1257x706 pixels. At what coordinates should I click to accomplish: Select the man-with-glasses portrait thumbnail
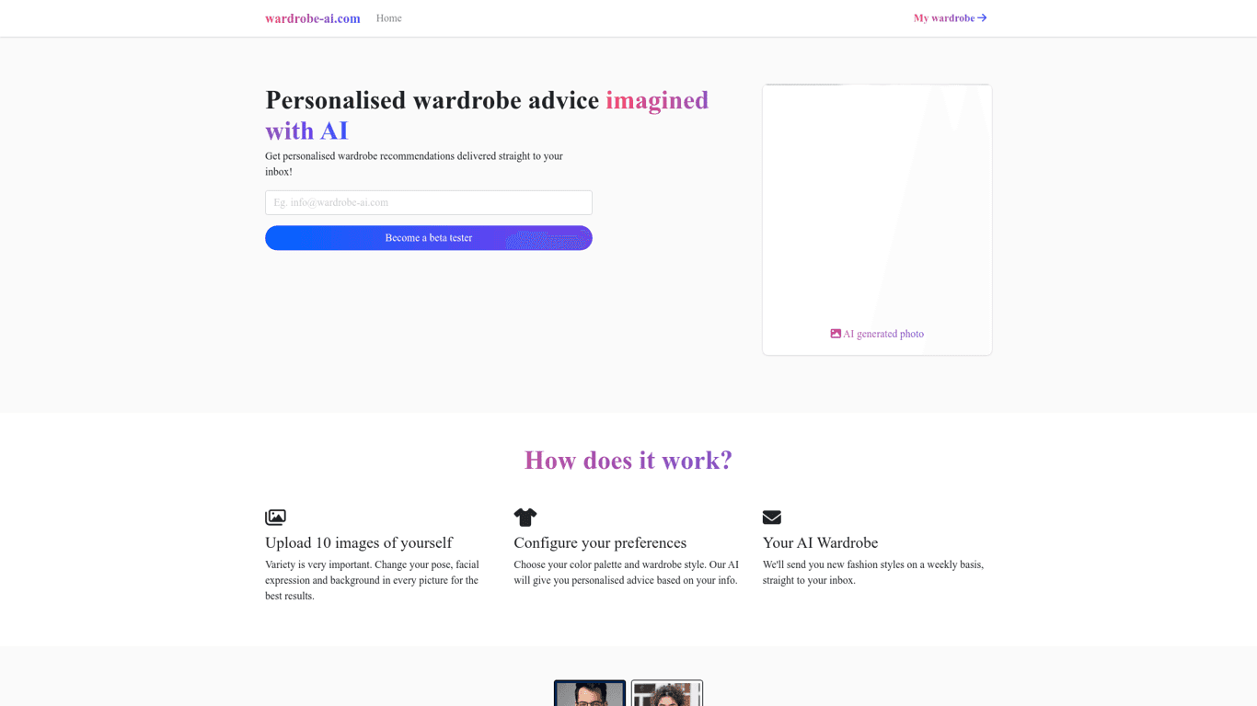[x=589, y=694]
